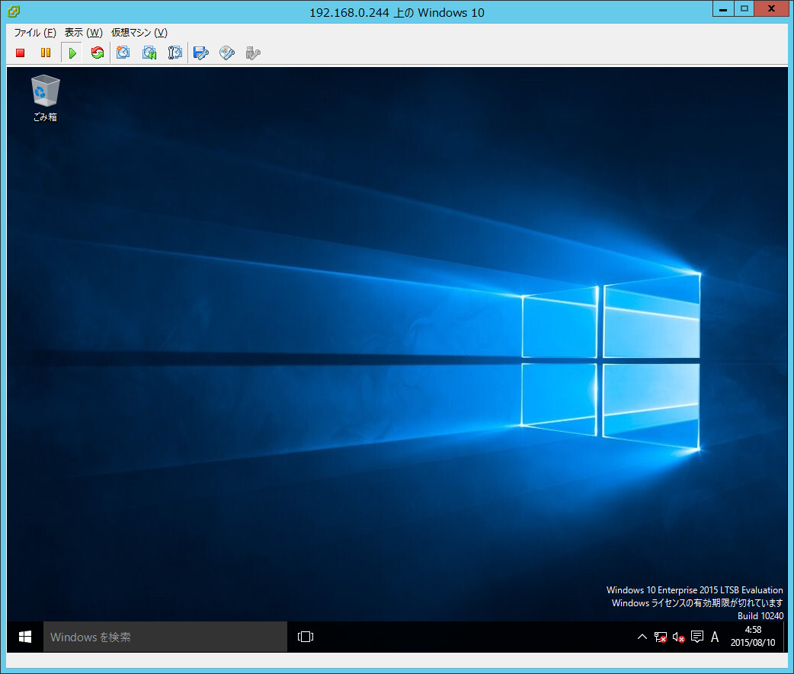Viewport: 794px width, 674px height.
Task: Take a snapshot using the clock star icon
Action: (x=123, y=53)
